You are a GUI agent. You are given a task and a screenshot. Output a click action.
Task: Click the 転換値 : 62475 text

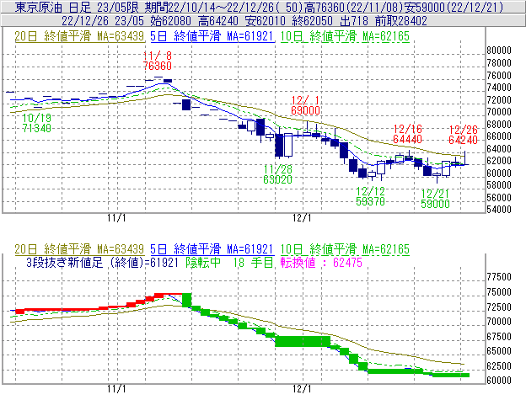click(321, 262)
